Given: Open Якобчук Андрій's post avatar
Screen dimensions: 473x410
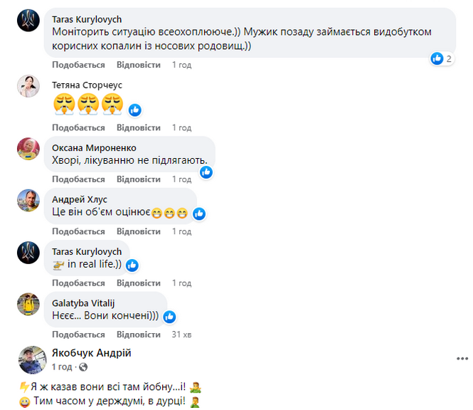Looking at the screenshot, I should point(31,359).
